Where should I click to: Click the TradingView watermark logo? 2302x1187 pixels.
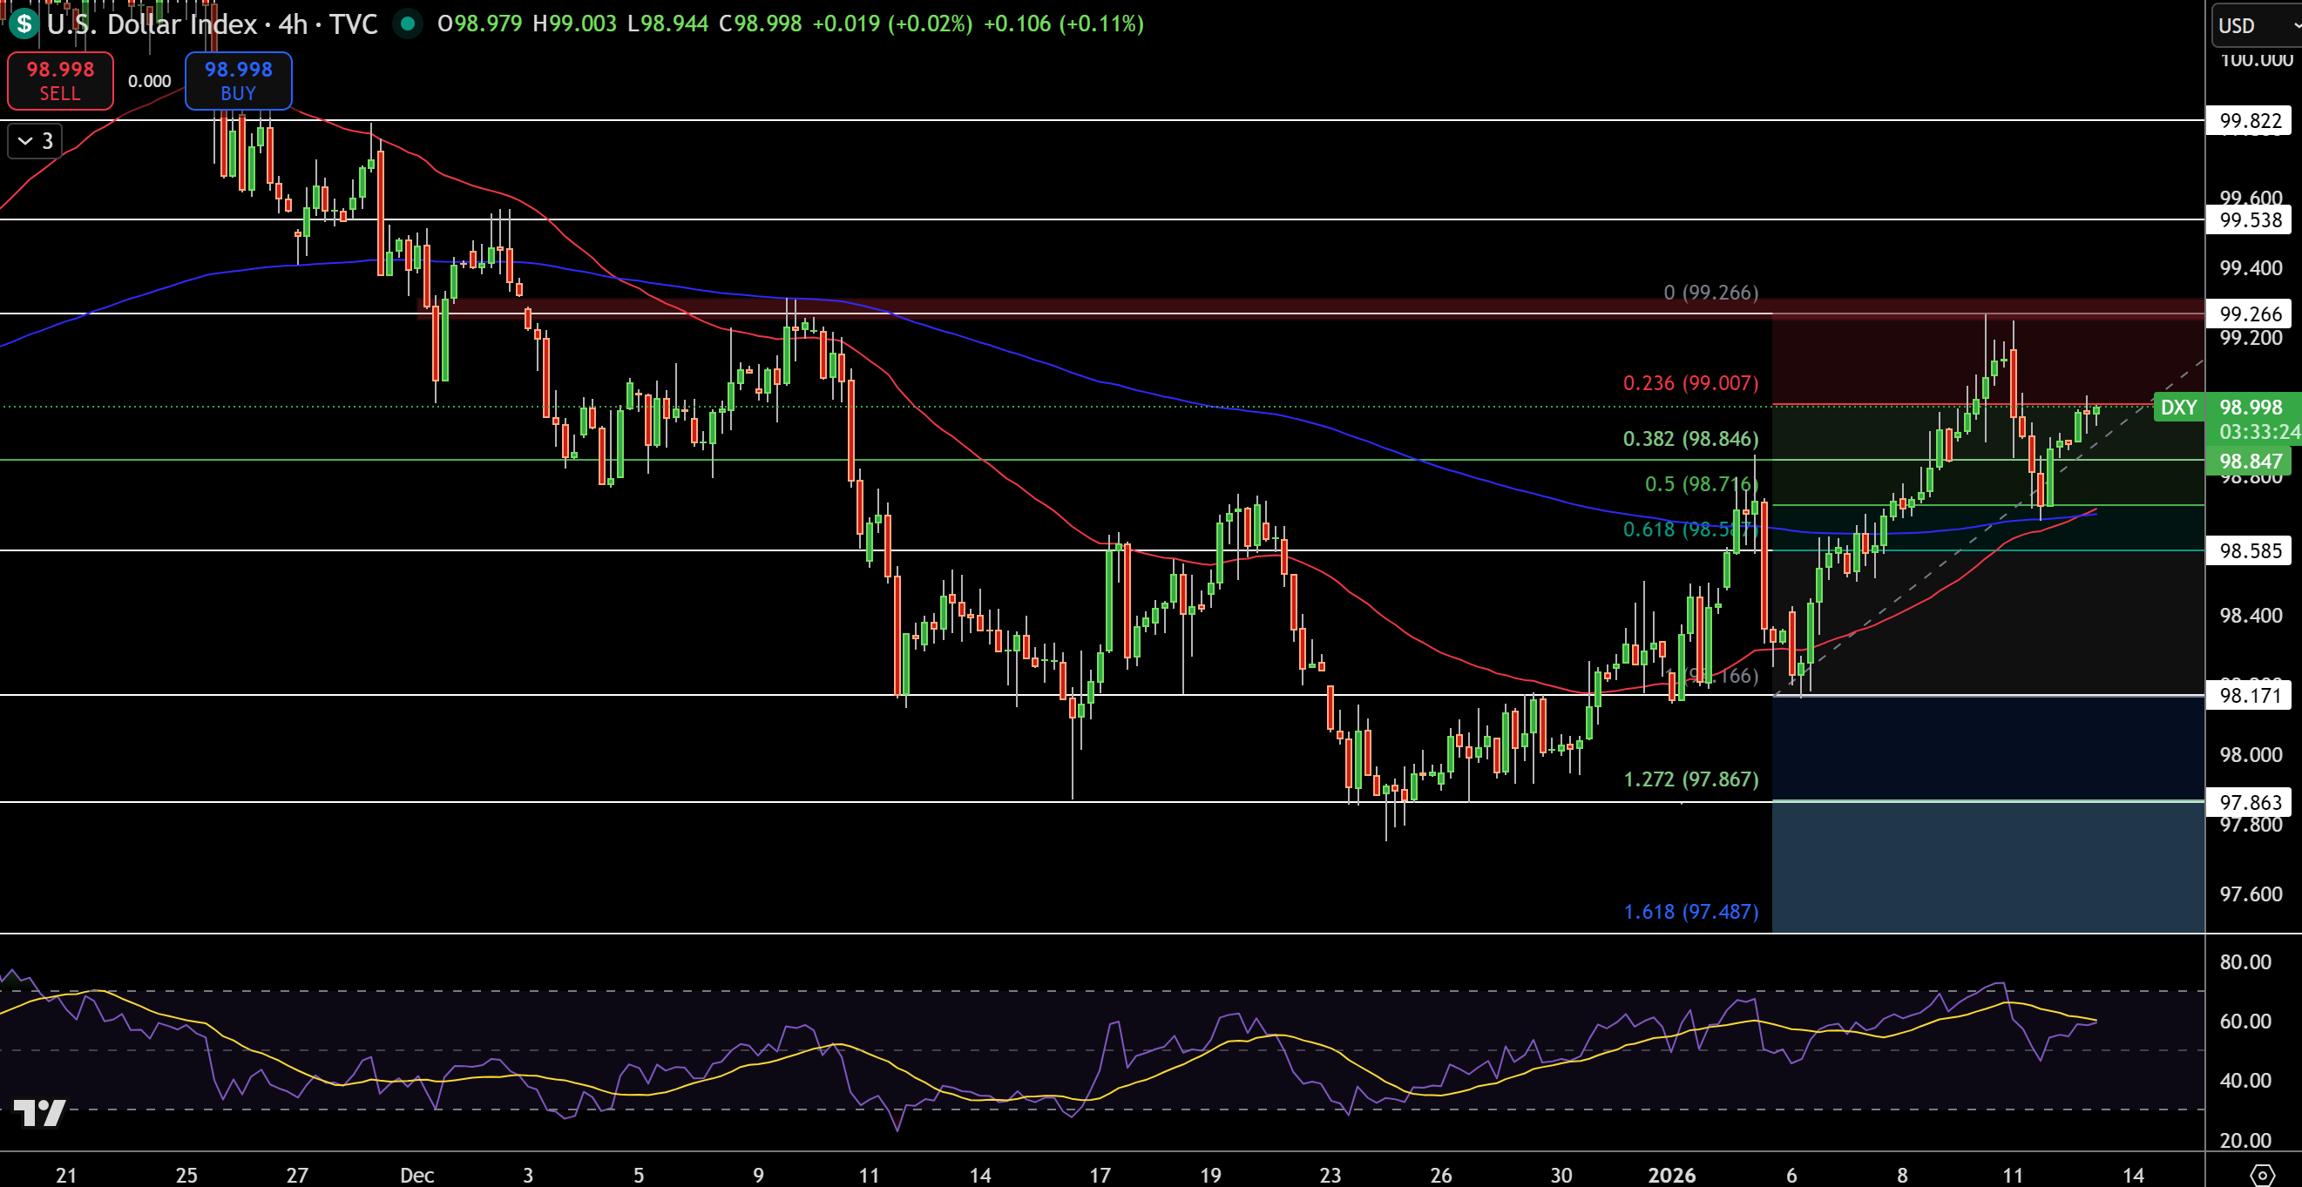[x=40, y=1114]
